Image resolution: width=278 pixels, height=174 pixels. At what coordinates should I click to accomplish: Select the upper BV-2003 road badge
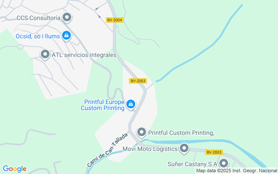point(138,81)
